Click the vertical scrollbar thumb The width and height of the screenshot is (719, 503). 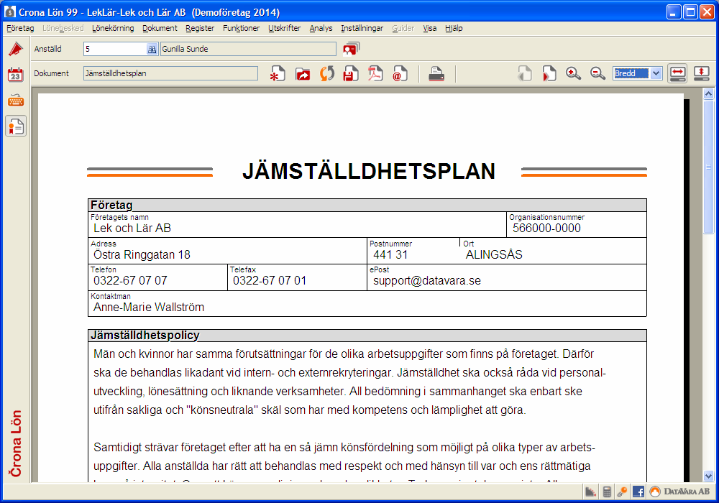pos(708,167)
